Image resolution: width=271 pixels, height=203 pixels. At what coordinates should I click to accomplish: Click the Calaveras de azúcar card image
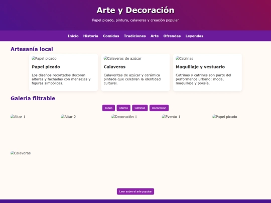122,58
